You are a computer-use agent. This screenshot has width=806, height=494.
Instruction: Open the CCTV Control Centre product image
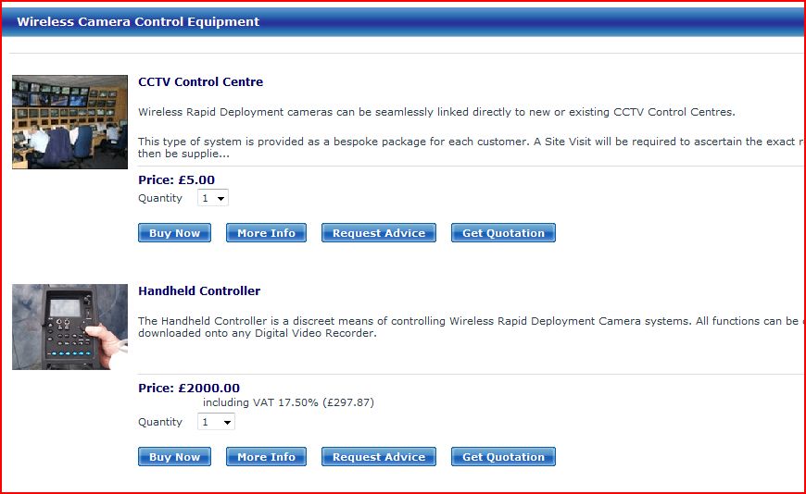click(x=69, y=122)
